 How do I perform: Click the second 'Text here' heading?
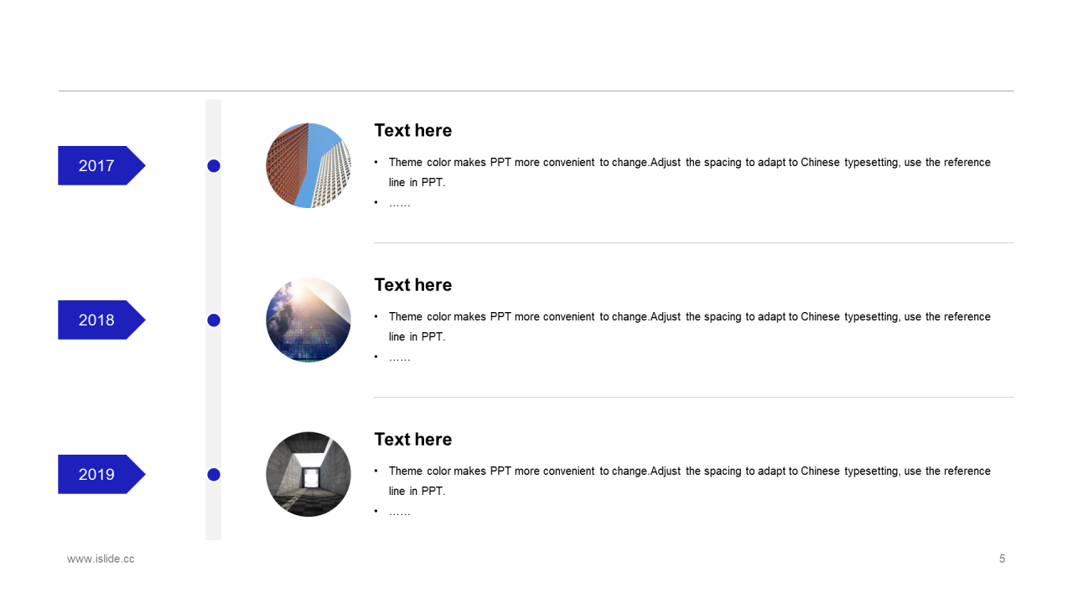412,284
